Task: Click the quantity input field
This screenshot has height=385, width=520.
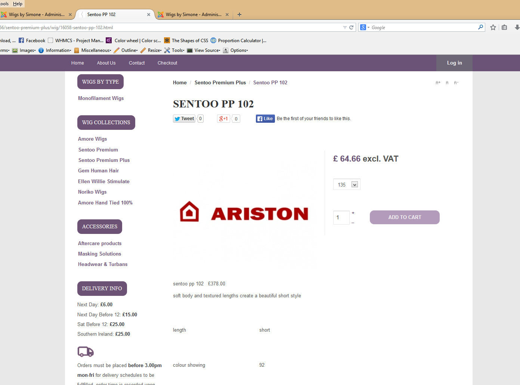Action: (341, 217)
